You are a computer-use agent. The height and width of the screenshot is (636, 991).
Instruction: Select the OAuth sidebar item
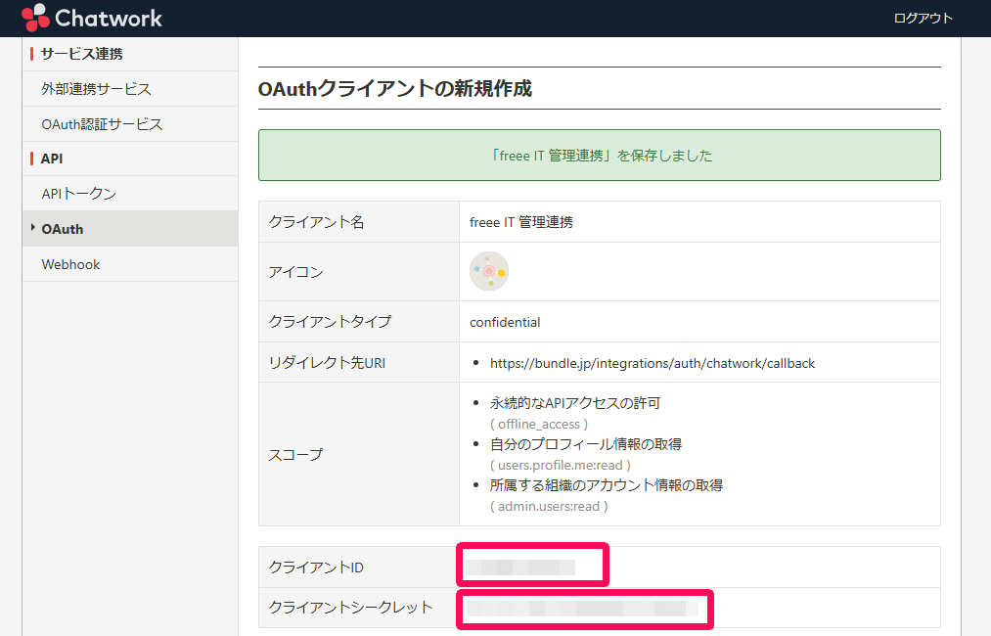coord(129,229)
